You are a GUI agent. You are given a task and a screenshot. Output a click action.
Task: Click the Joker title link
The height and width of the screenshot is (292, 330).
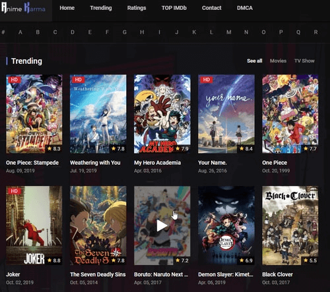13,274
